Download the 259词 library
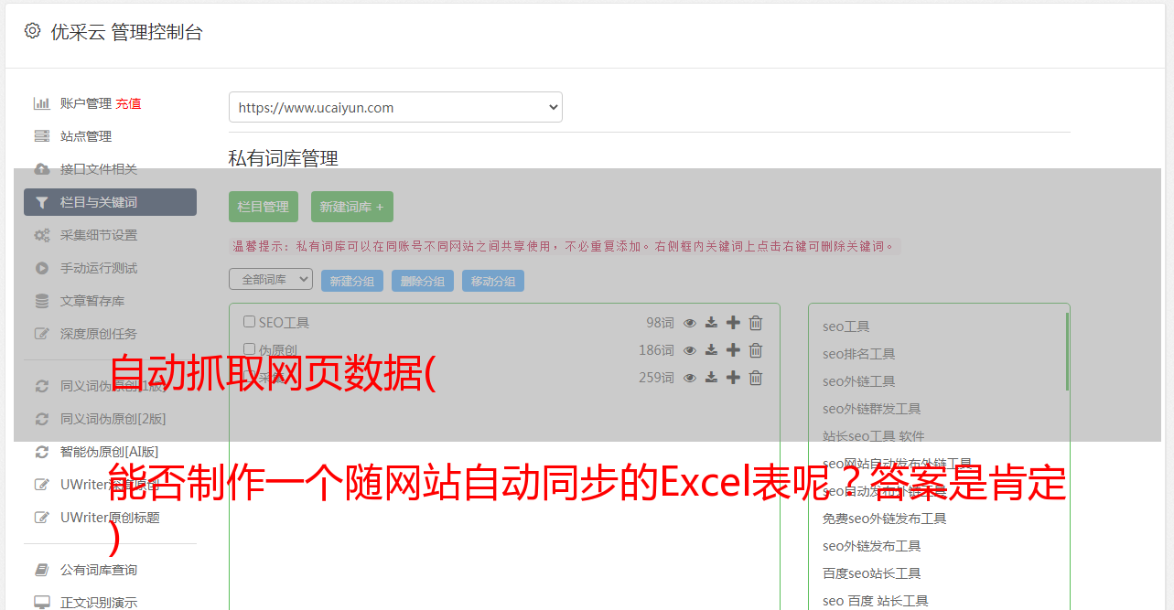 pos(711,378)
